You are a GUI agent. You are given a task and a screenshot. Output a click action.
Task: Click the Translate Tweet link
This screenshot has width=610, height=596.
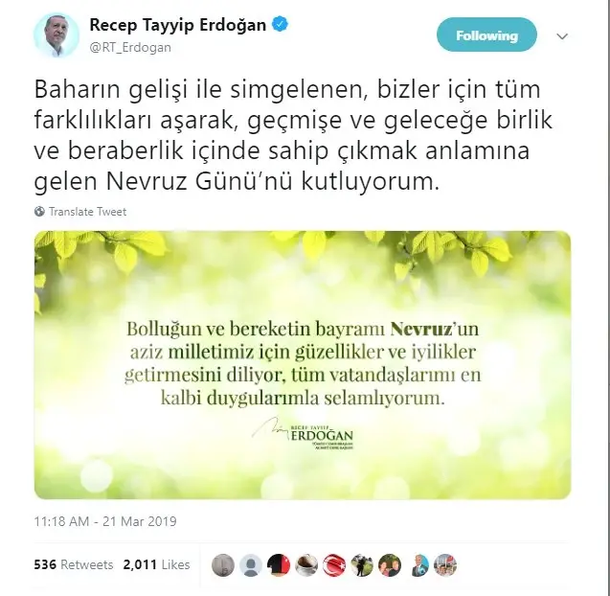[87, 212]
